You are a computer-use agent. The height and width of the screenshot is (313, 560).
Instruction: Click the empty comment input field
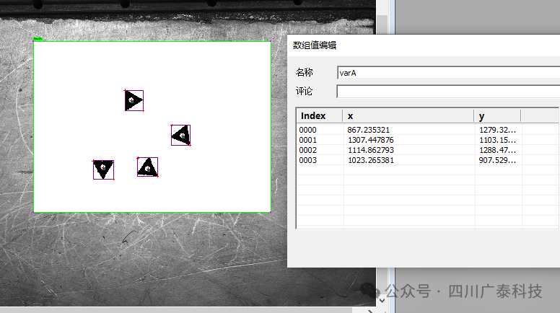[448, 92]
